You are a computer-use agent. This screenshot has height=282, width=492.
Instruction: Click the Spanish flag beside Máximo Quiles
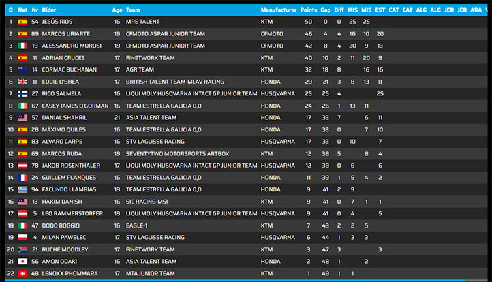(22, 129)
